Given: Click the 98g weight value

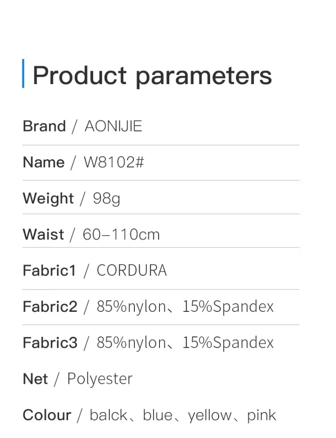Looking at the screenshot, I should click(x=107, y=199).
